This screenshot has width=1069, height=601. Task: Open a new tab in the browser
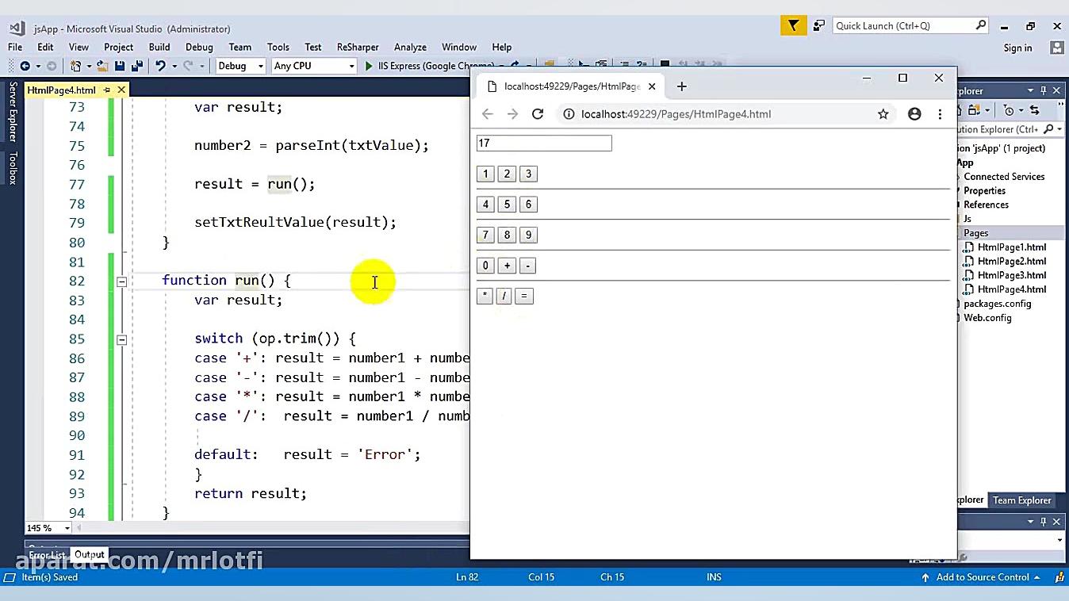coord(681,86)
